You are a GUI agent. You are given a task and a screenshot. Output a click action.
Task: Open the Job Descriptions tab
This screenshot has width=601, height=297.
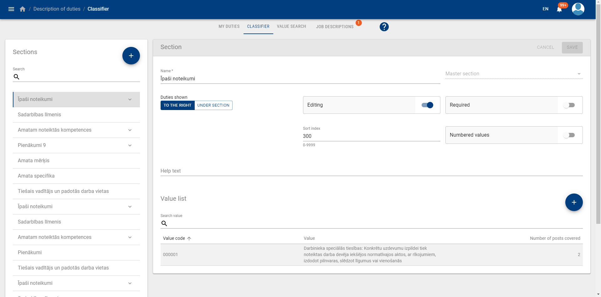click(335, 27)
